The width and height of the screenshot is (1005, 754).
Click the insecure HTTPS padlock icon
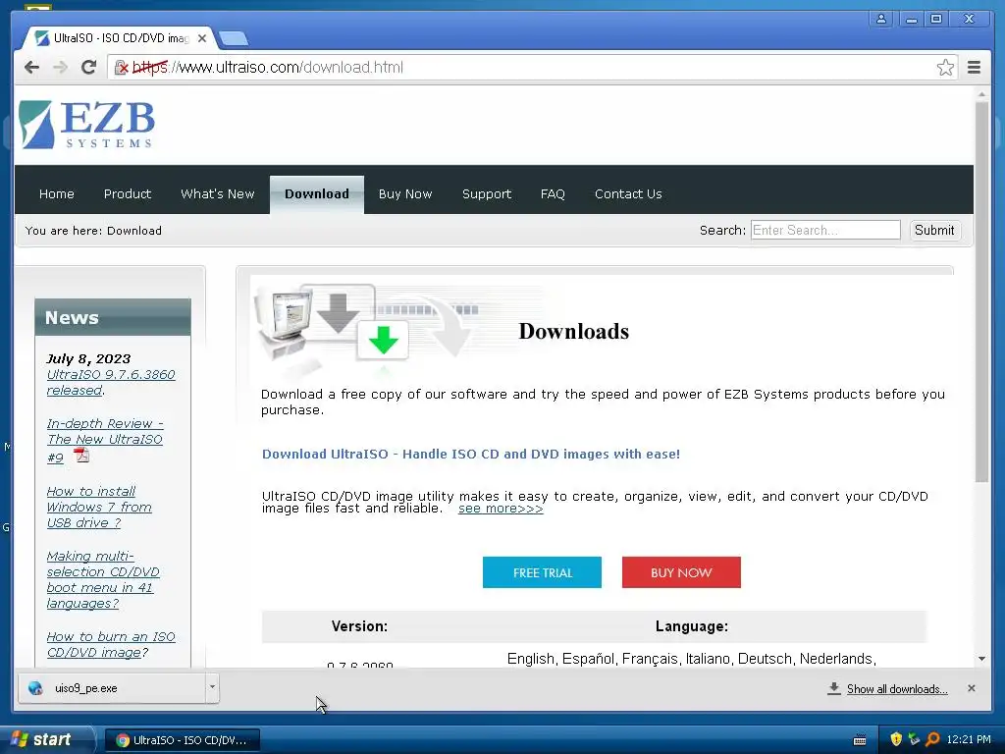pos(121,68)
